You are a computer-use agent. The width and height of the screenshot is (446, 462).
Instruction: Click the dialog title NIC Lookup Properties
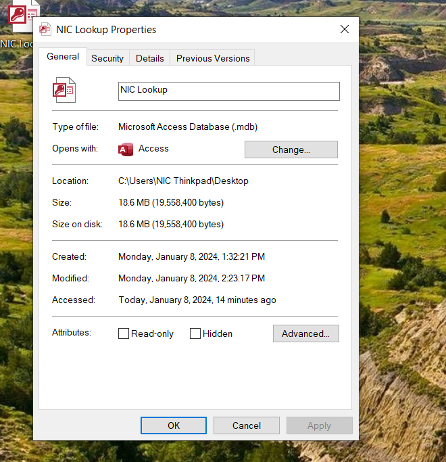point(106,30)
